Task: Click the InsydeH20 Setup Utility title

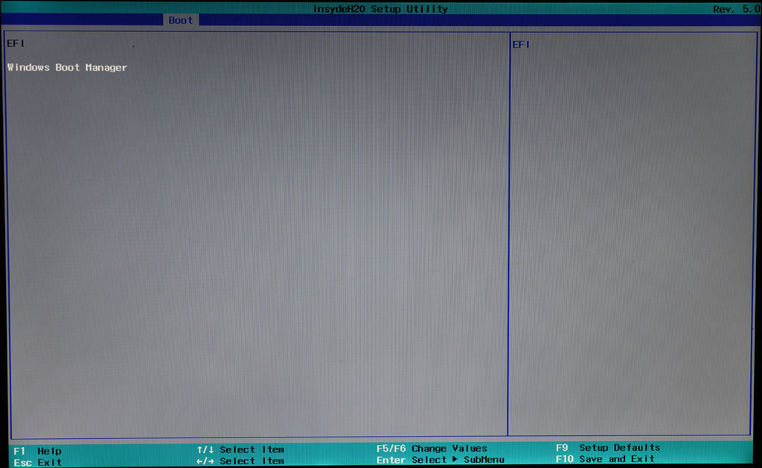Action: click(380, 9)
